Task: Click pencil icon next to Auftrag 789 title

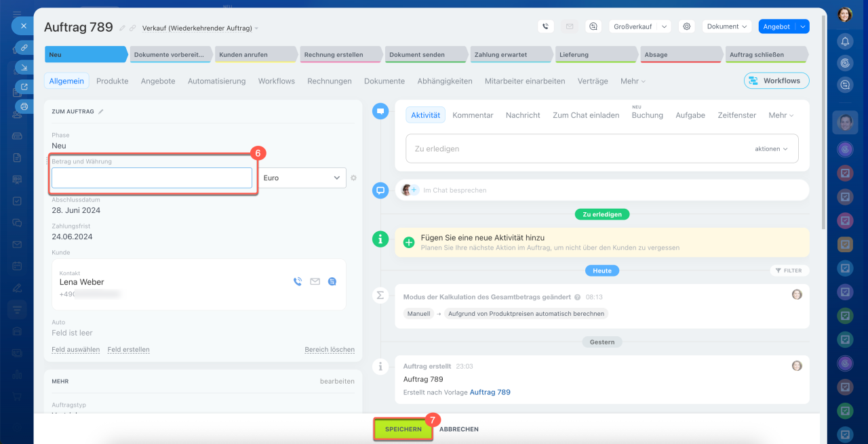Action: (x=122, y=28)
